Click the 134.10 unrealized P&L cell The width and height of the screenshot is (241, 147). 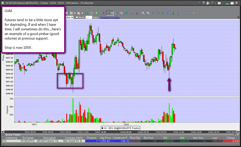121,141
